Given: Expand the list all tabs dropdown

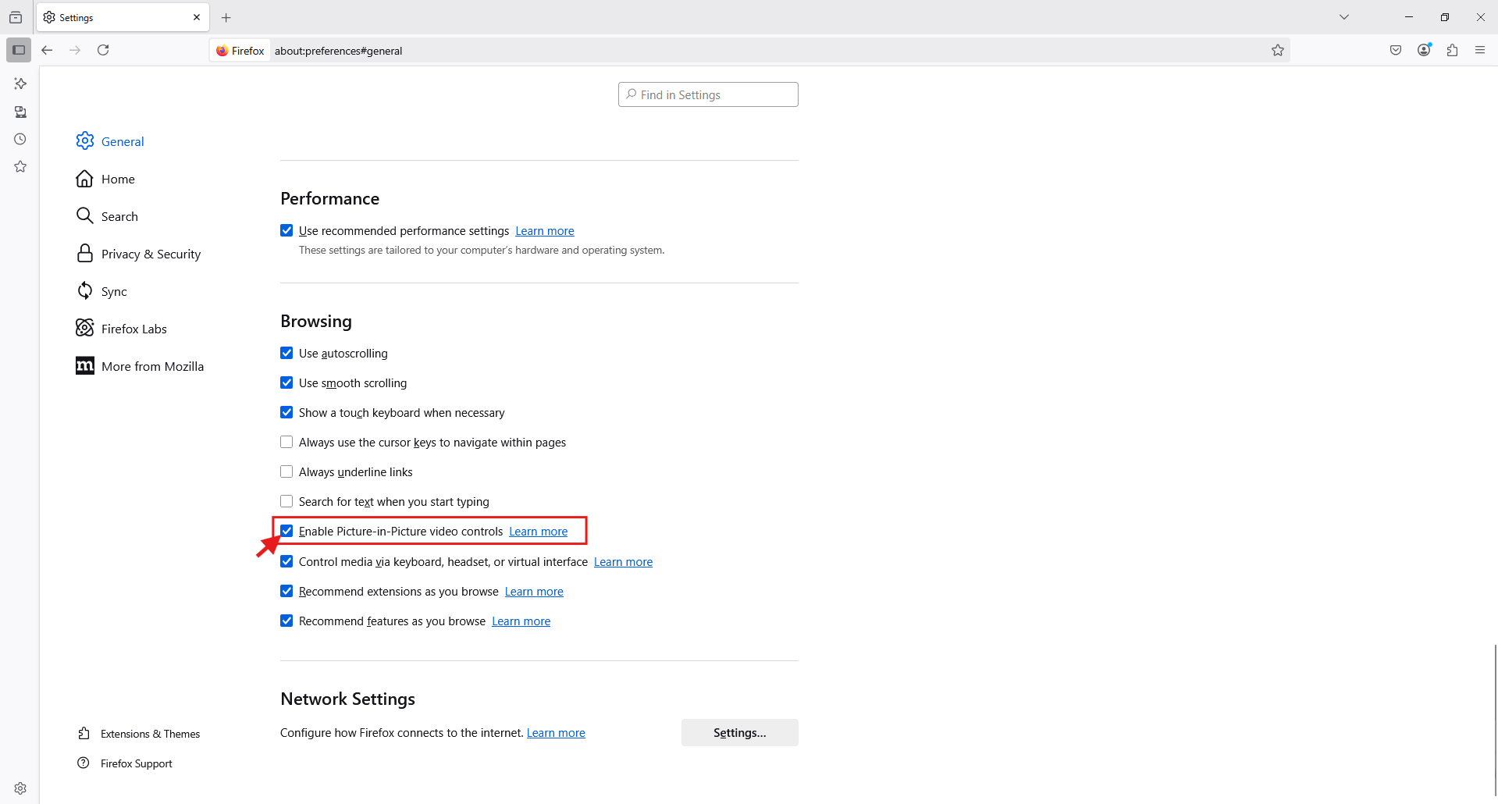Looking at the screenshot, I should (1344, 17).
